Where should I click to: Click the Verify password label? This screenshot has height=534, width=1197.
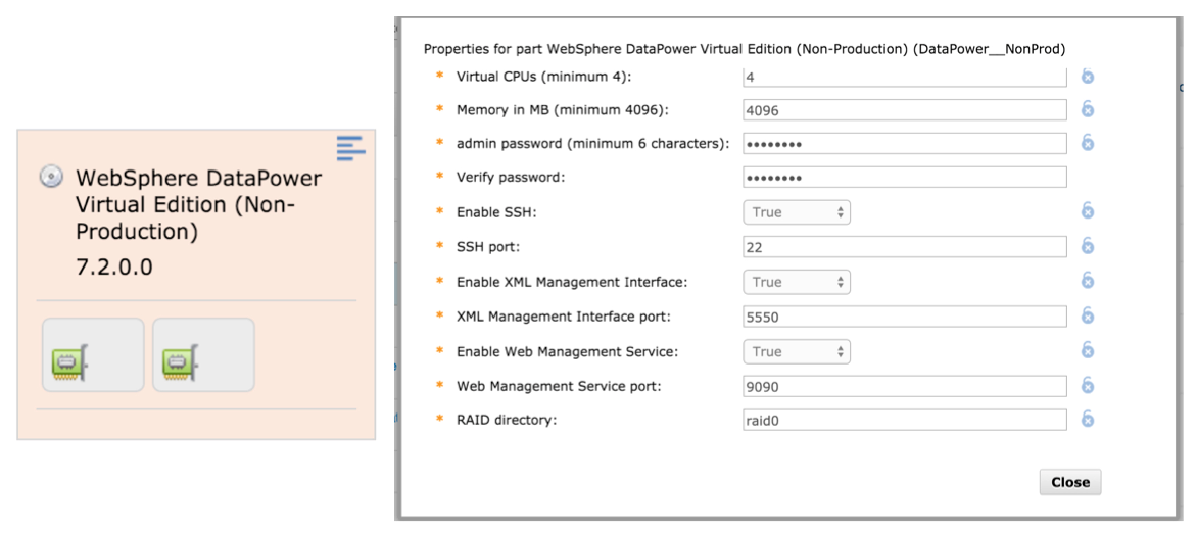coord(511,177)
